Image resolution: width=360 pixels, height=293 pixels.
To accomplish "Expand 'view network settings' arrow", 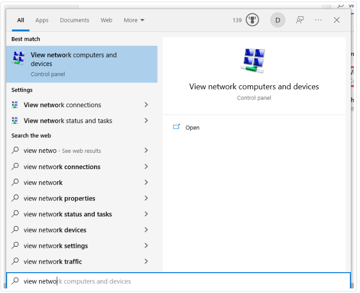I will coord(146,246).
